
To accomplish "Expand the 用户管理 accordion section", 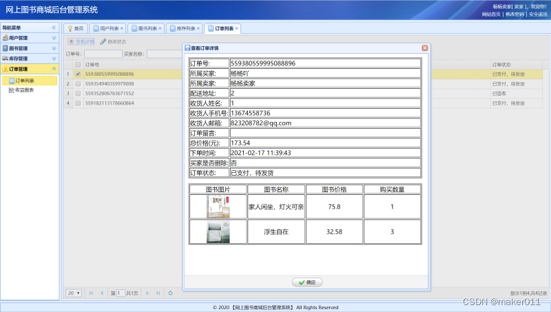I will pos(54,38).
